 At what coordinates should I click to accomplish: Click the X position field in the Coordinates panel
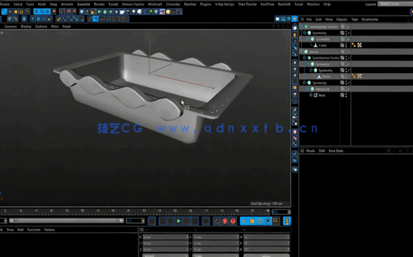pyautogui.click(x=165, y=237)
